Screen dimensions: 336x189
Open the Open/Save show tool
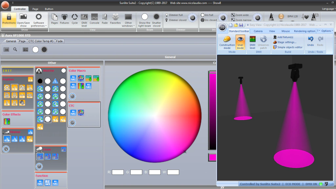click(x=23, y=20)
